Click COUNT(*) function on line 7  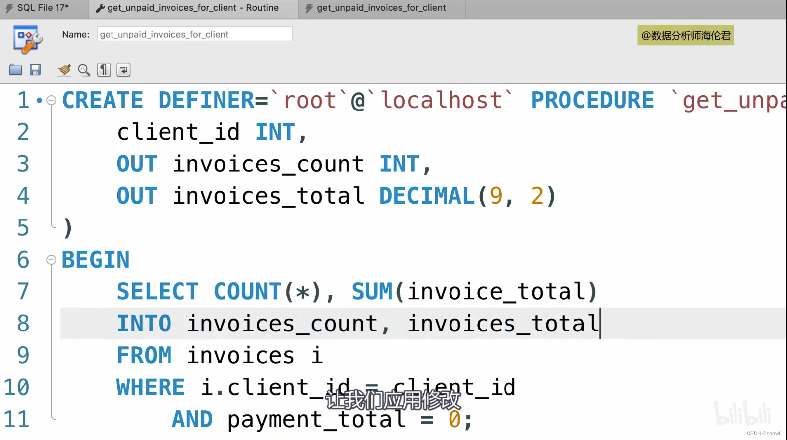pyautogui.click(x=268, y=291)
